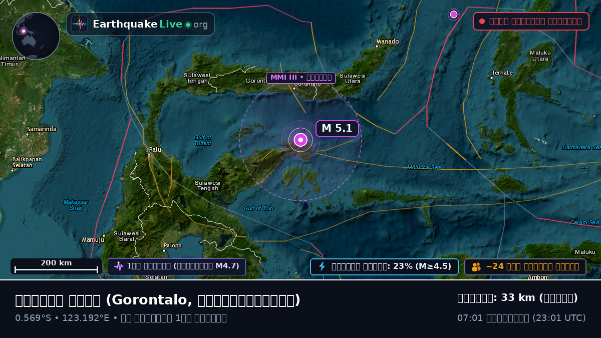
Task: Click the green live dot beside org
Action: pyautogui.click(x=188, y=25)
